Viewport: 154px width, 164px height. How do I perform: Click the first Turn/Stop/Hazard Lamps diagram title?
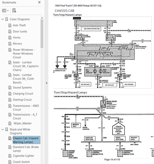click(x=67, y=15)
